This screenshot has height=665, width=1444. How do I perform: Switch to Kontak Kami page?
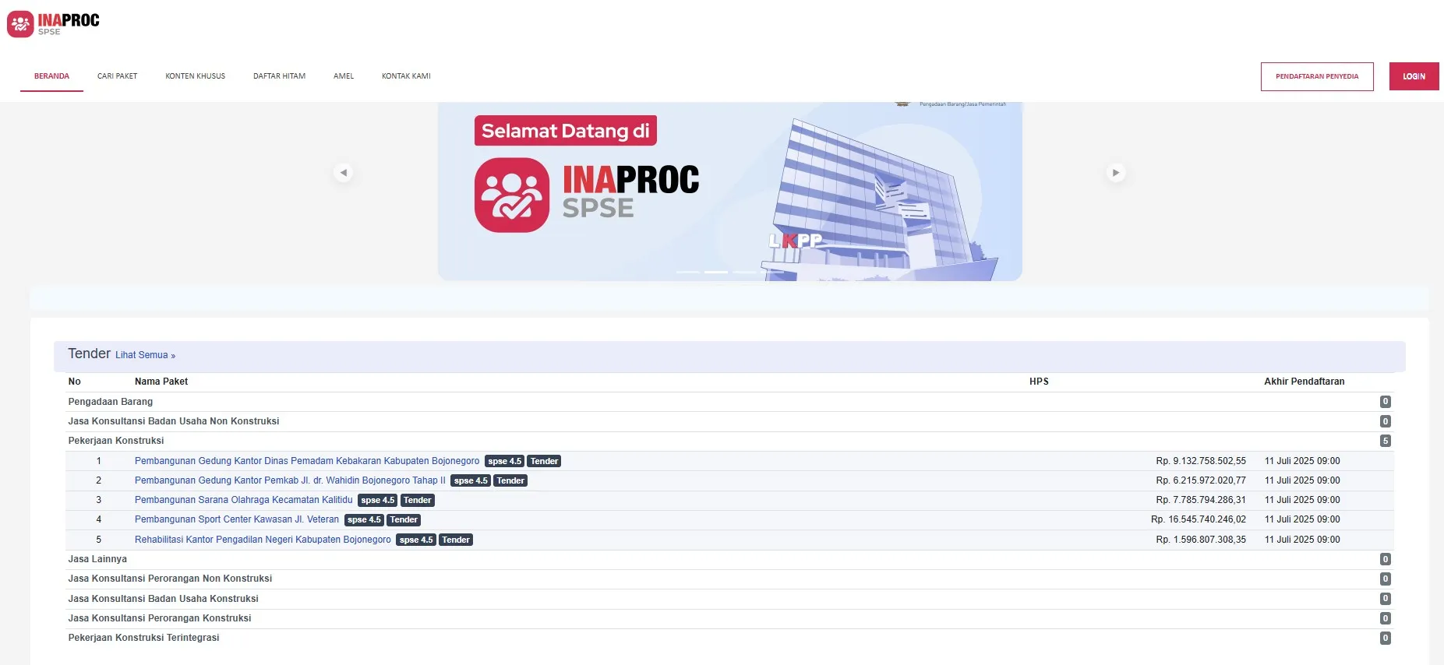[406, 76]
